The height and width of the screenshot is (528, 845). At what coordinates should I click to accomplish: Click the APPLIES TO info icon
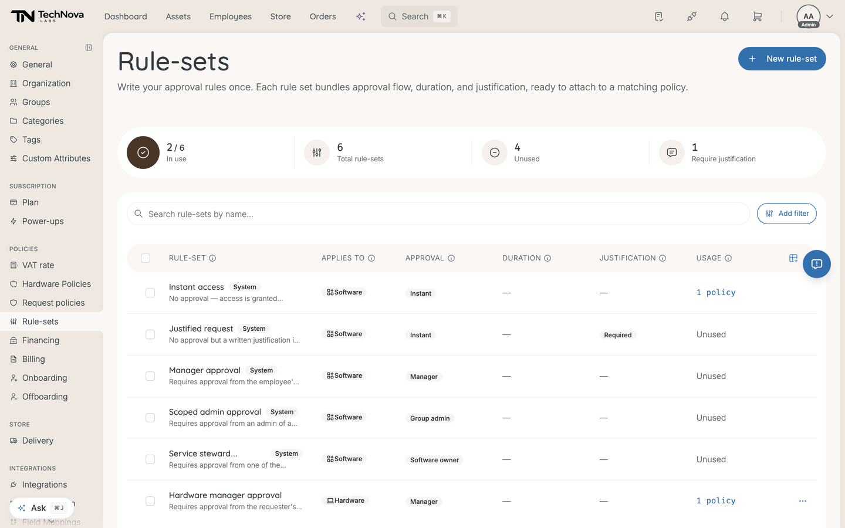click(x=371, y=258)
